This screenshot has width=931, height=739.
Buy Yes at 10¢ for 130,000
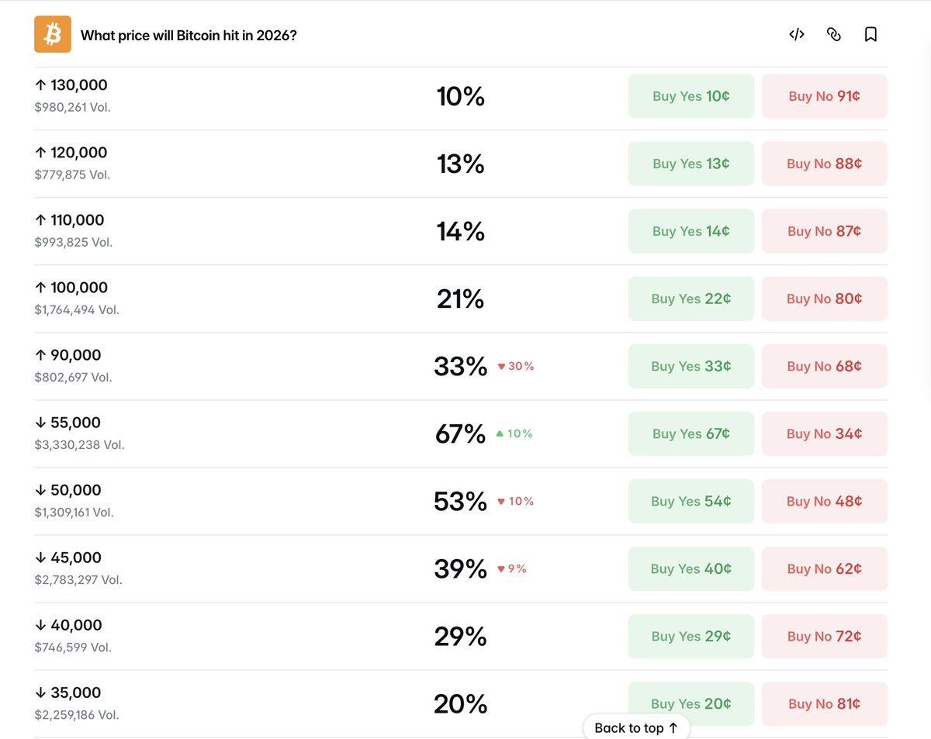tap(691, 96)
